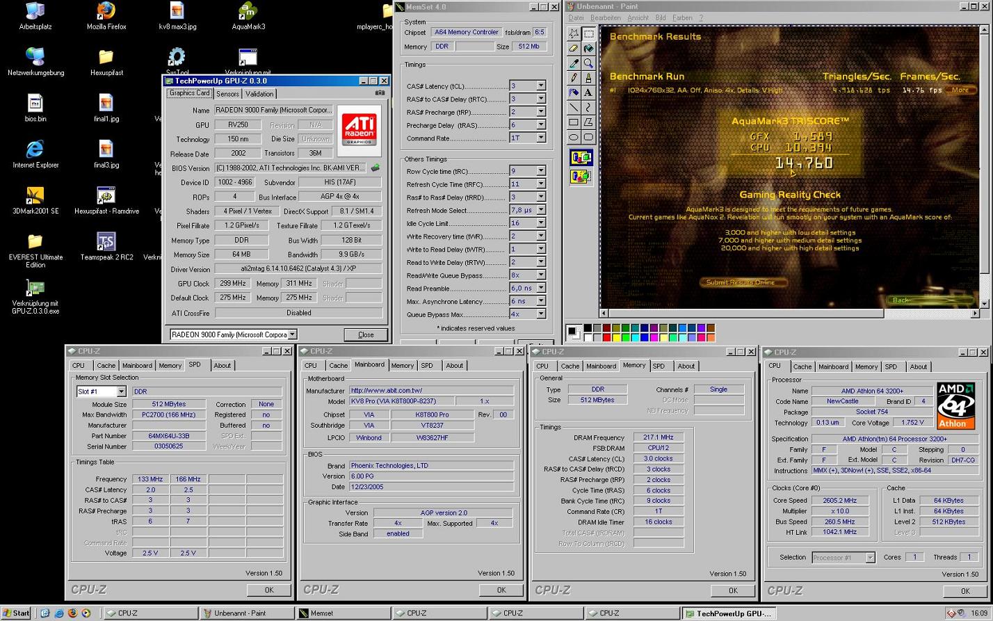Choose the Ellipse tool in Paint
The width and height of the screenshot is (993, 621).
pos(574,137)
